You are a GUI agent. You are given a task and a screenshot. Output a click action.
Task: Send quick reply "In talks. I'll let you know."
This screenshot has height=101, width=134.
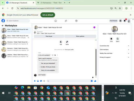48,67
